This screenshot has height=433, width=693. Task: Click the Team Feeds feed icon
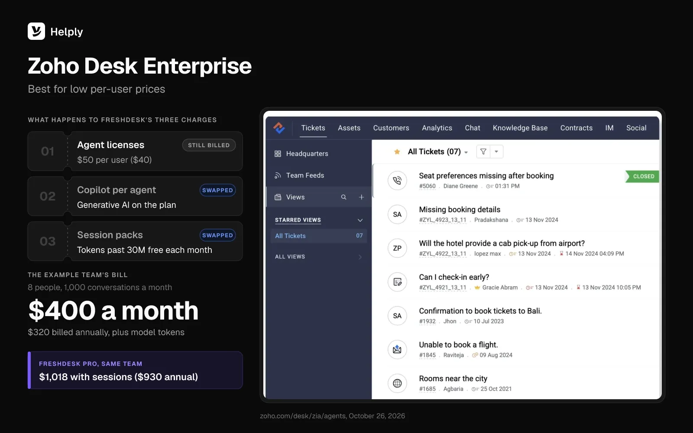(x=278, y=175)
